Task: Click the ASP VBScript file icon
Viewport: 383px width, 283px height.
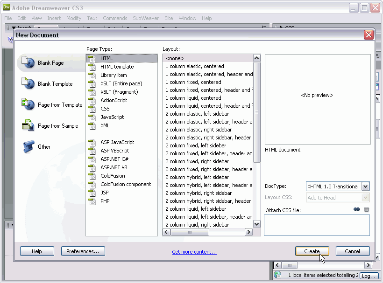Action: click(x=92, y=151)
